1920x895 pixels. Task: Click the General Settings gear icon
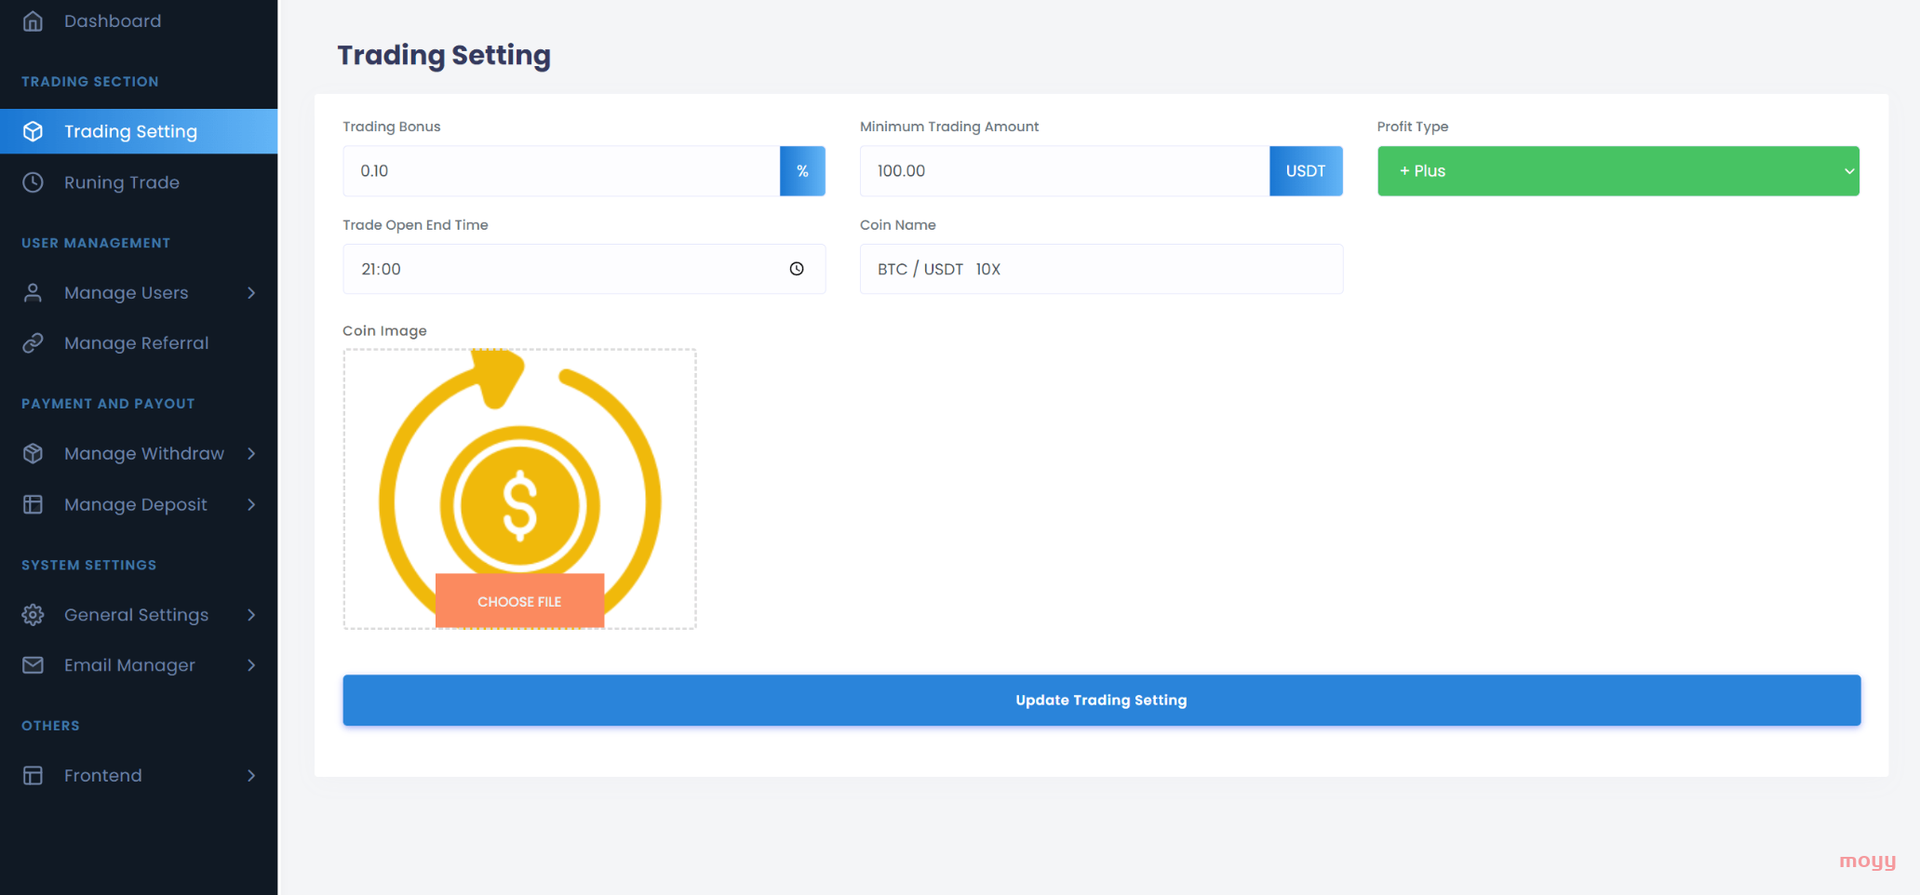(x=33, y=615)
